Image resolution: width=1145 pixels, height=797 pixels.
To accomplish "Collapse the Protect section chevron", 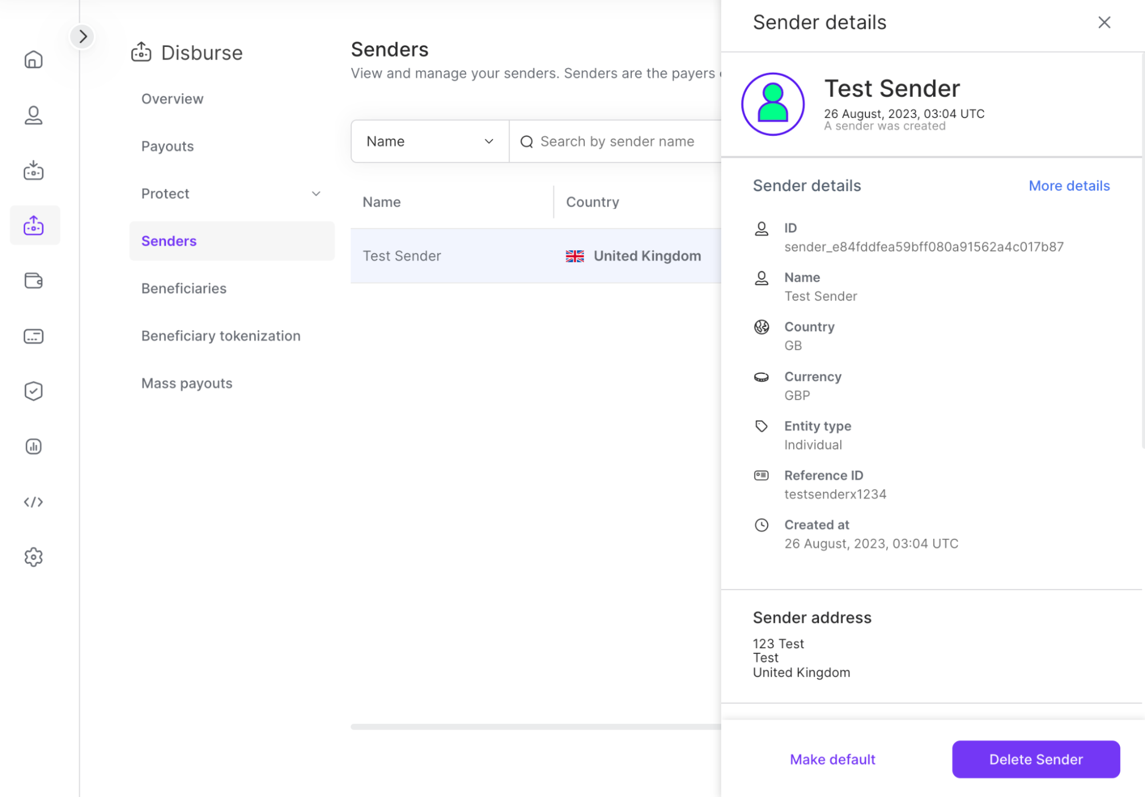I will click(316, 194).
